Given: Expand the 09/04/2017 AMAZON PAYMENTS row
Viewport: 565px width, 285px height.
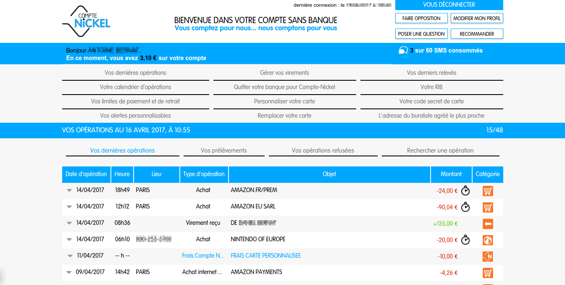Looking at the screenshot, I should click(70, 272).
